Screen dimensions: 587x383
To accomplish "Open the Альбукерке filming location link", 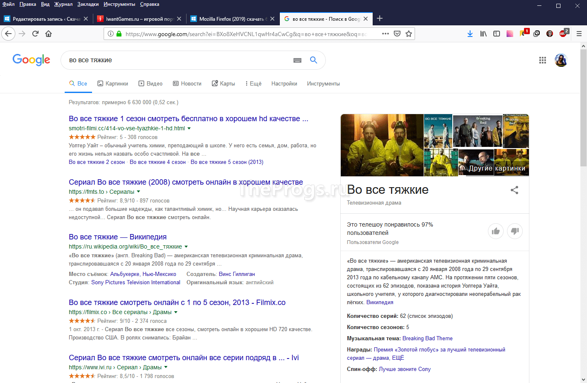I will [125, 274].
